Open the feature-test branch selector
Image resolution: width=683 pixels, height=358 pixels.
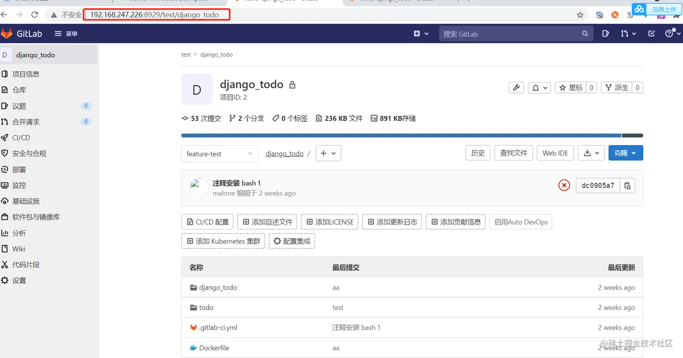coord(220,153)
